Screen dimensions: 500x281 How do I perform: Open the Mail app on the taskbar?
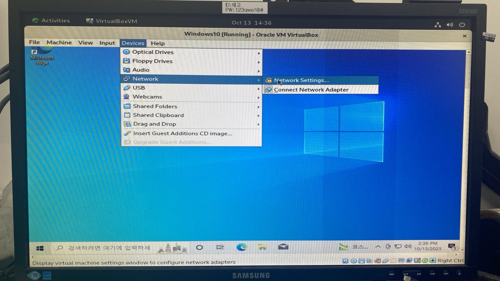(x=283, y=247)
